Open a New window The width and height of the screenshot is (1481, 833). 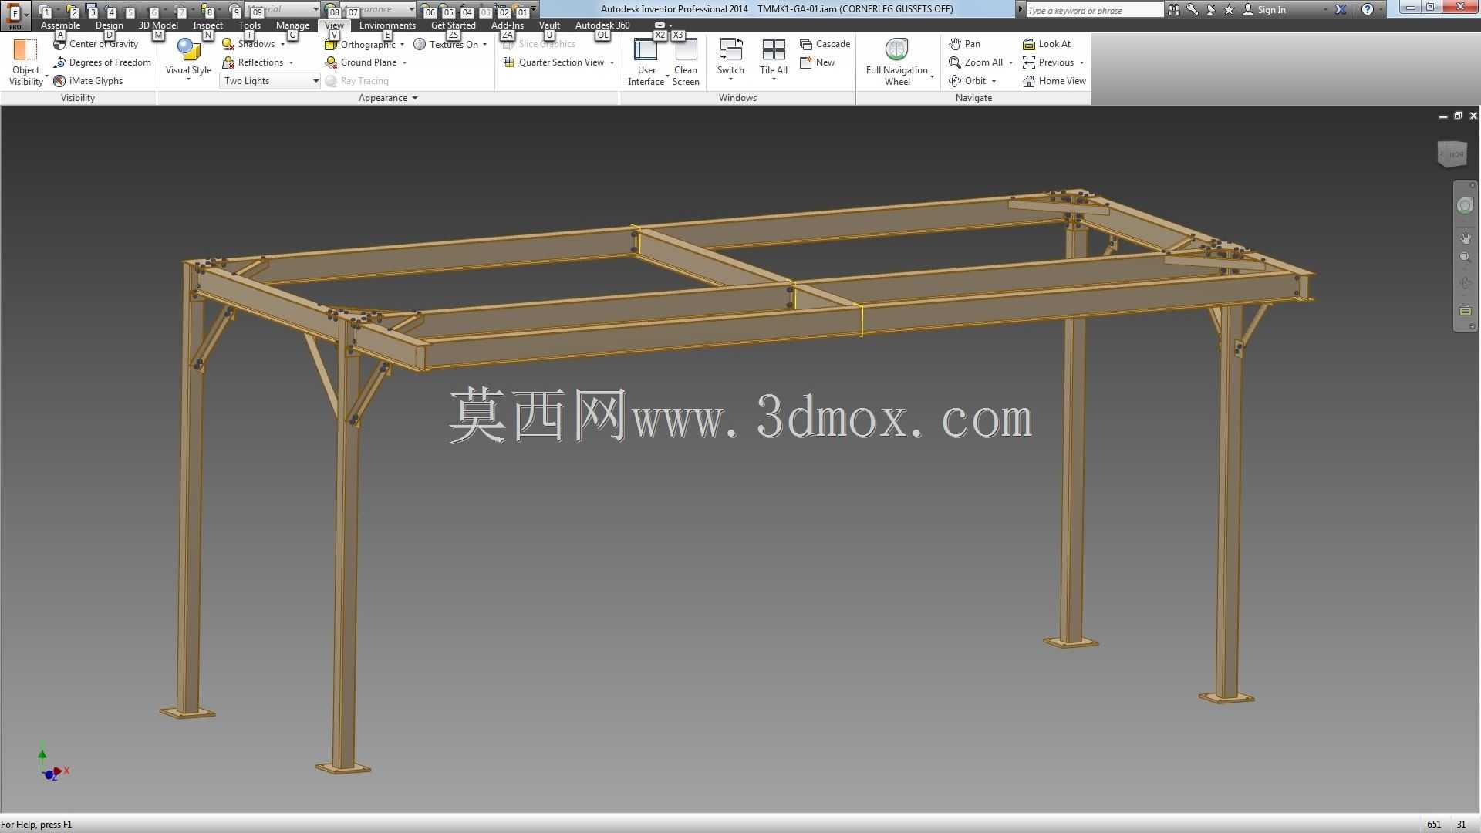tap(817, 62)
